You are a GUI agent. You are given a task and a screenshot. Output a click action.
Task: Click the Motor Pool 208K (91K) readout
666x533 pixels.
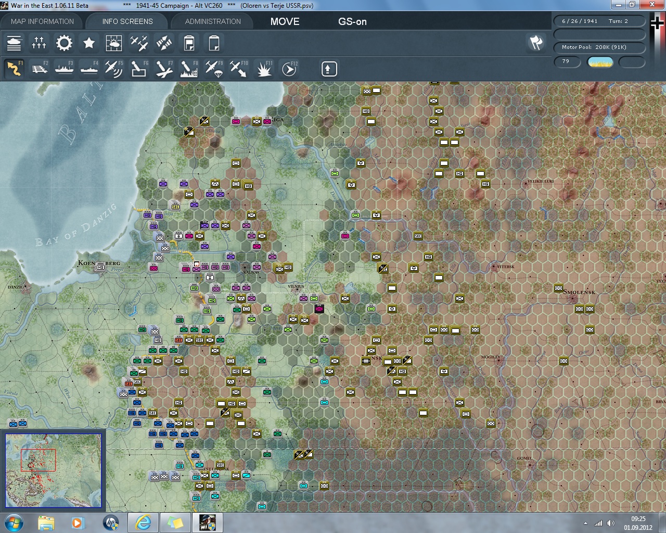pos(599,47)
